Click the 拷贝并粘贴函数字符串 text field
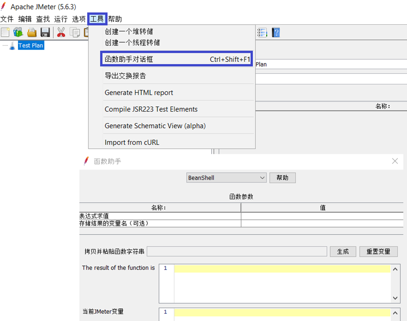The width and height of the screenshot is (407, 321). pos(237,251)
